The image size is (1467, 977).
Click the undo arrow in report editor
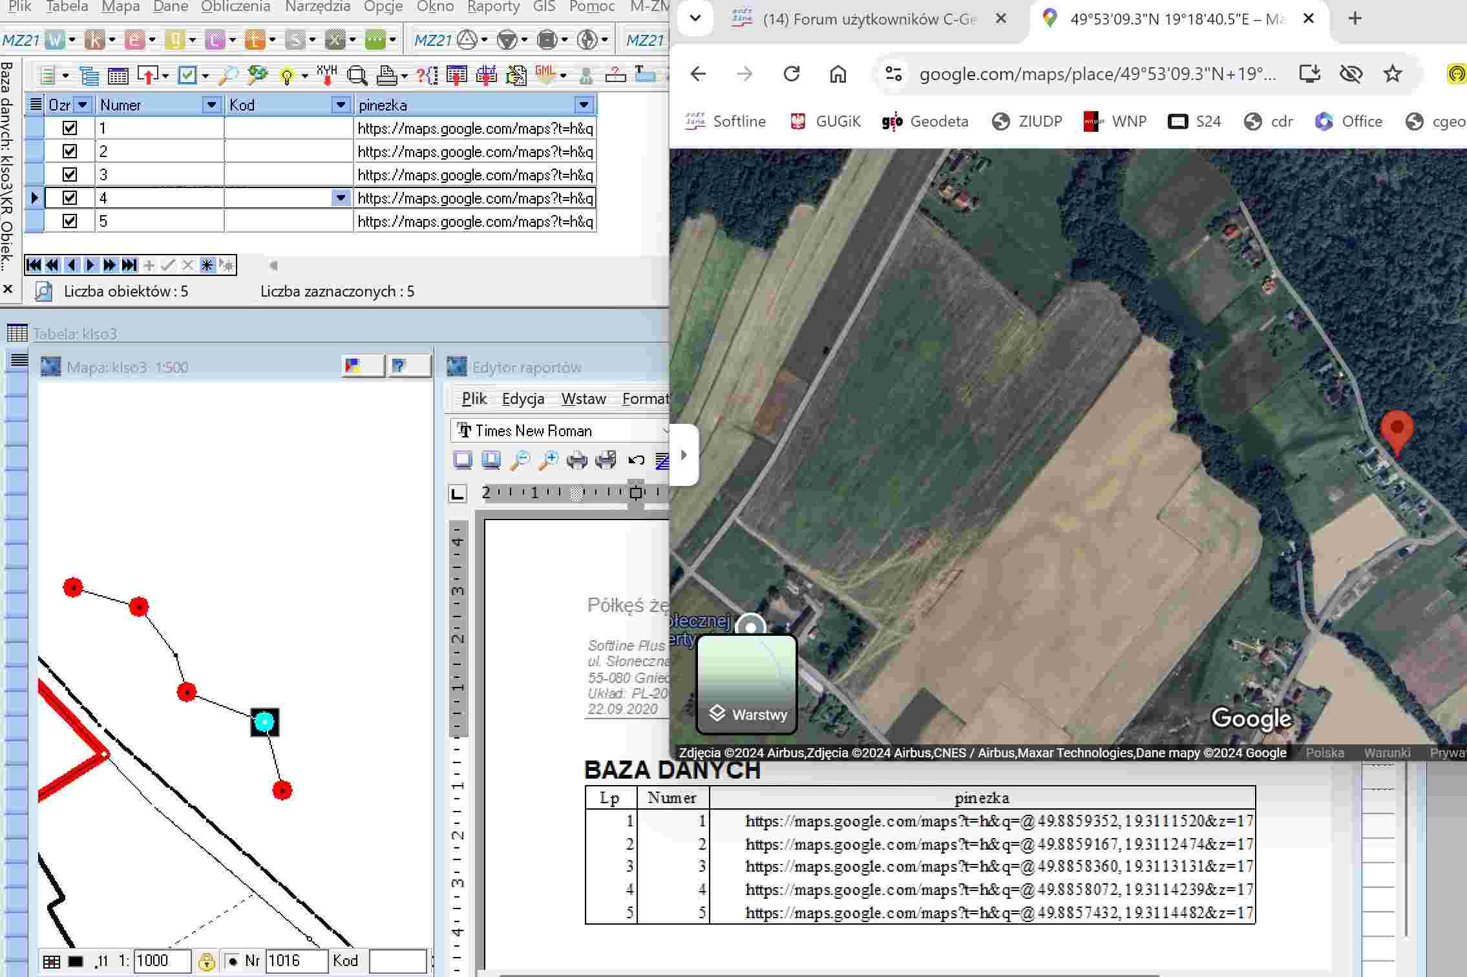pos(636,460)
